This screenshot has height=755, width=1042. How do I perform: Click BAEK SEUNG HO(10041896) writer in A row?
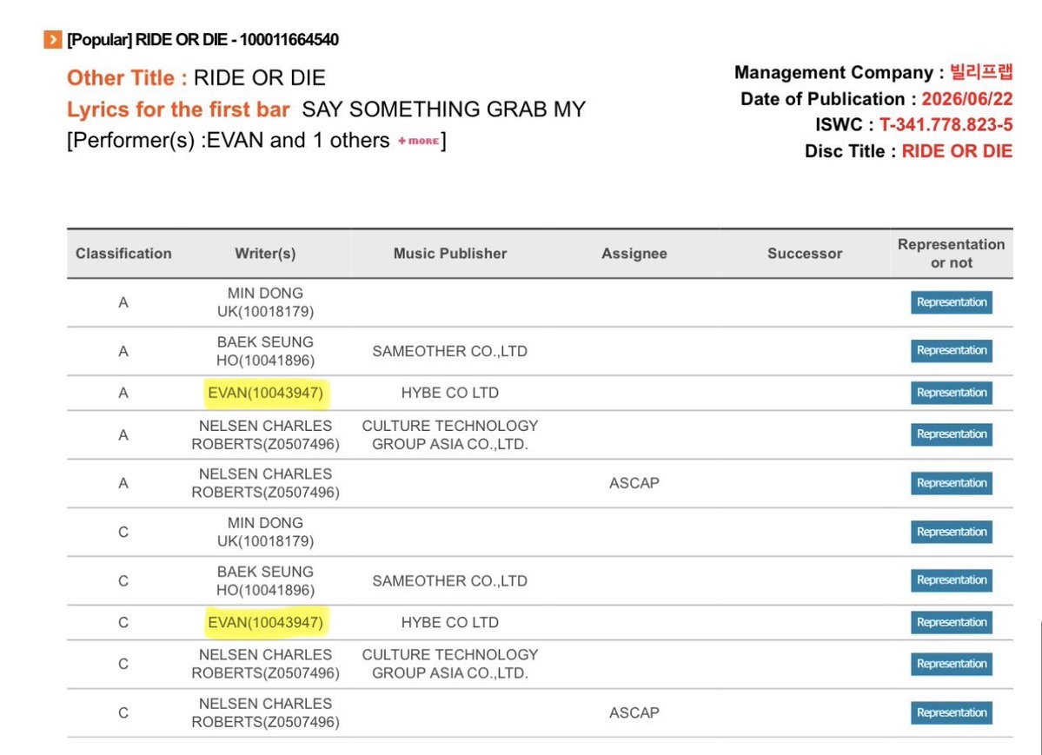(x=265, y=351)
